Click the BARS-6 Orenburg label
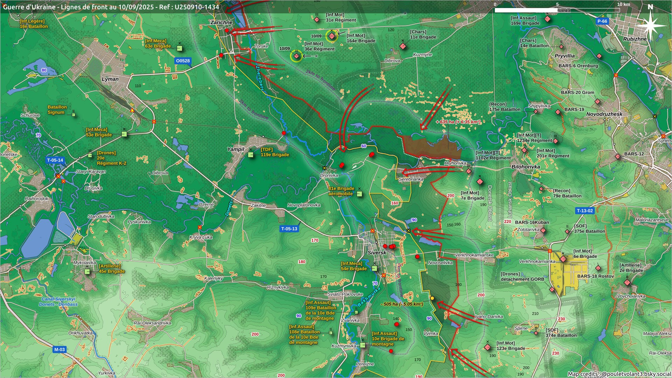Viewport: 672px width, 378px height. (x=578, y=66)
